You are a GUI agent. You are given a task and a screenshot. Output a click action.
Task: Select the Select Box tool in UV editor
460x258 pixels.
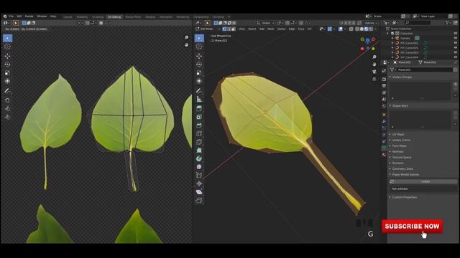(x=8, y=38)
